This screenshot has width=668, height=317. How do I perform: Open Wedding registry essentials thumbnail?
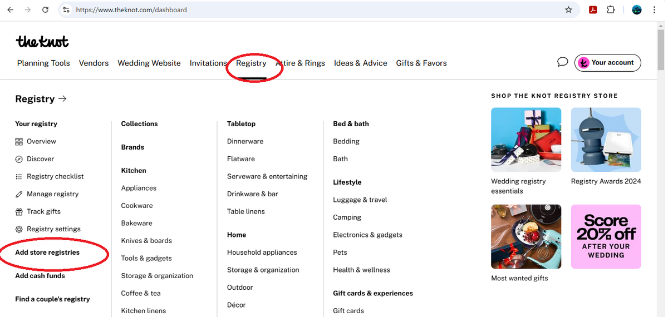click(526, 140)
